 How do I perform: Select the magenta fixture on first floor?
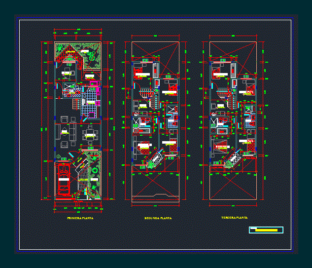pos(98,102)
